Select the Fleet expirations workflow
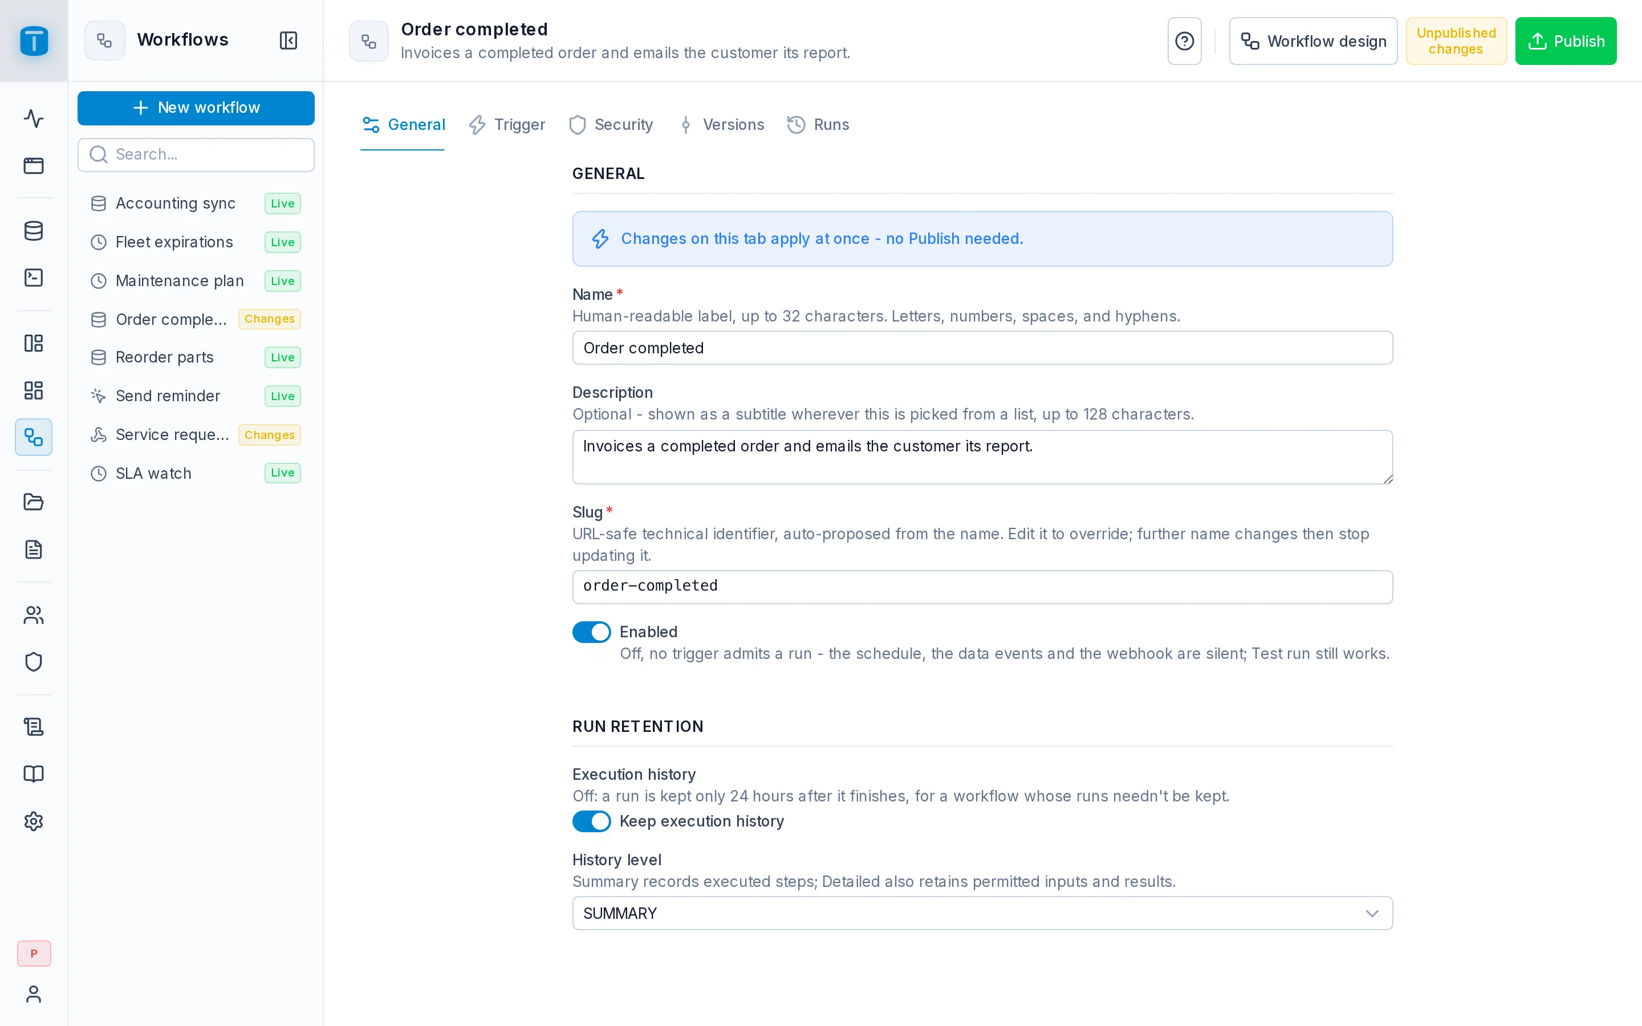Screen dimensions: 1642x1026 click(196, 242)
